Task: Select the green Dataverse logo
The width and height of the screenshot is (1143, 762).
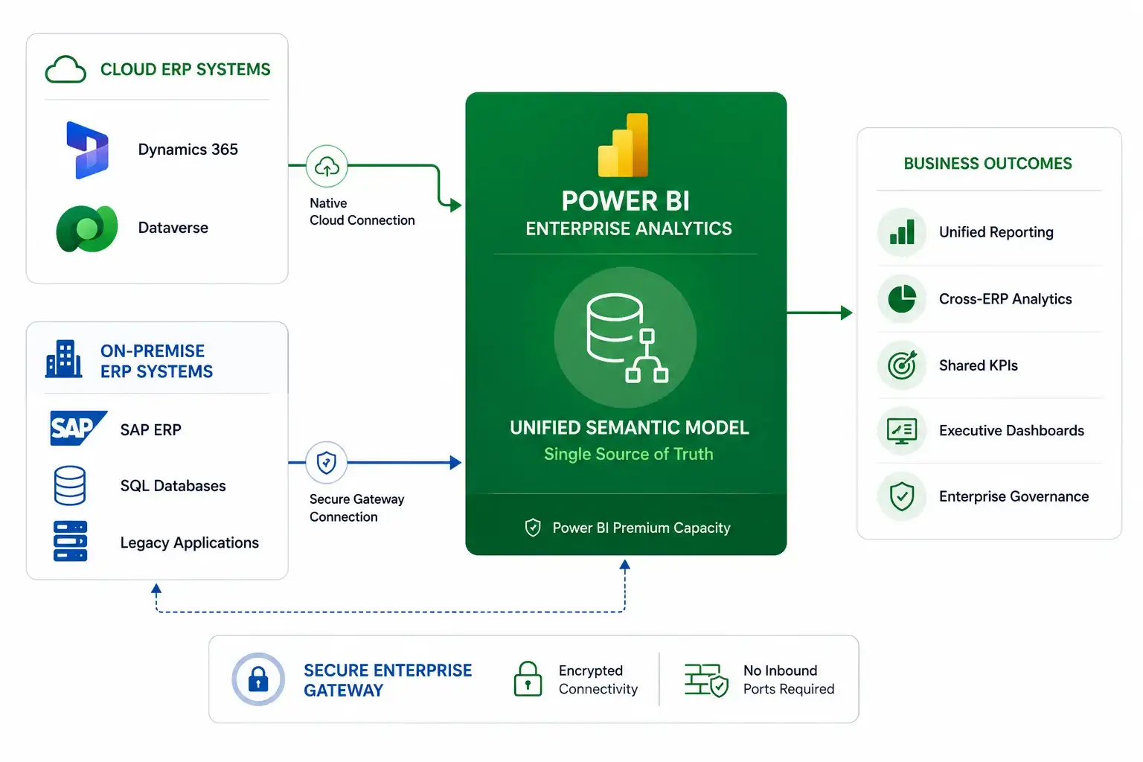Action: click(87, 228)
